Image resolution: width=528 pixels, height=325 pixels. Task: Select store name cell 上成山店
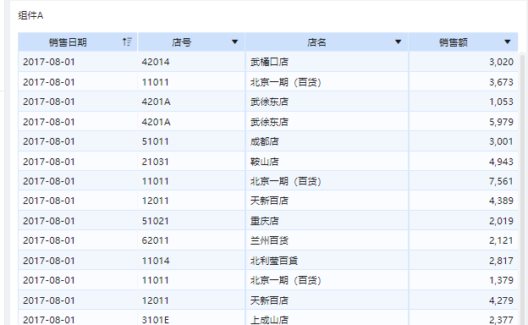pos(327,318)
